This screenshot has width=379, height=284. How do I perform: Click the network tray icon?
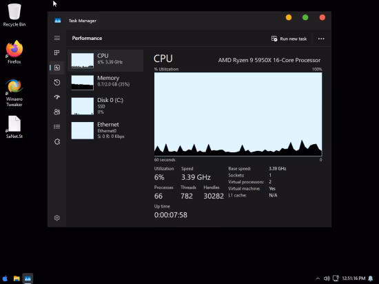pos(336,278)
